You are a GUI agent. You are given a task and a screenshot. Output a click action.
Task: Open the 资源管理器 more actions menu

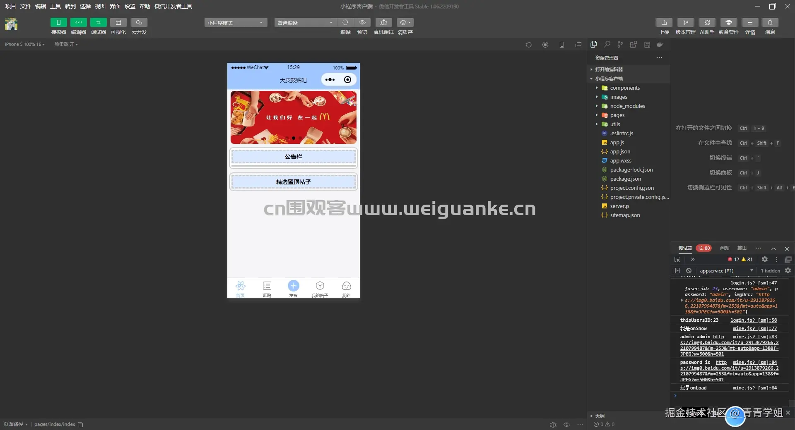tap(659, 57)
